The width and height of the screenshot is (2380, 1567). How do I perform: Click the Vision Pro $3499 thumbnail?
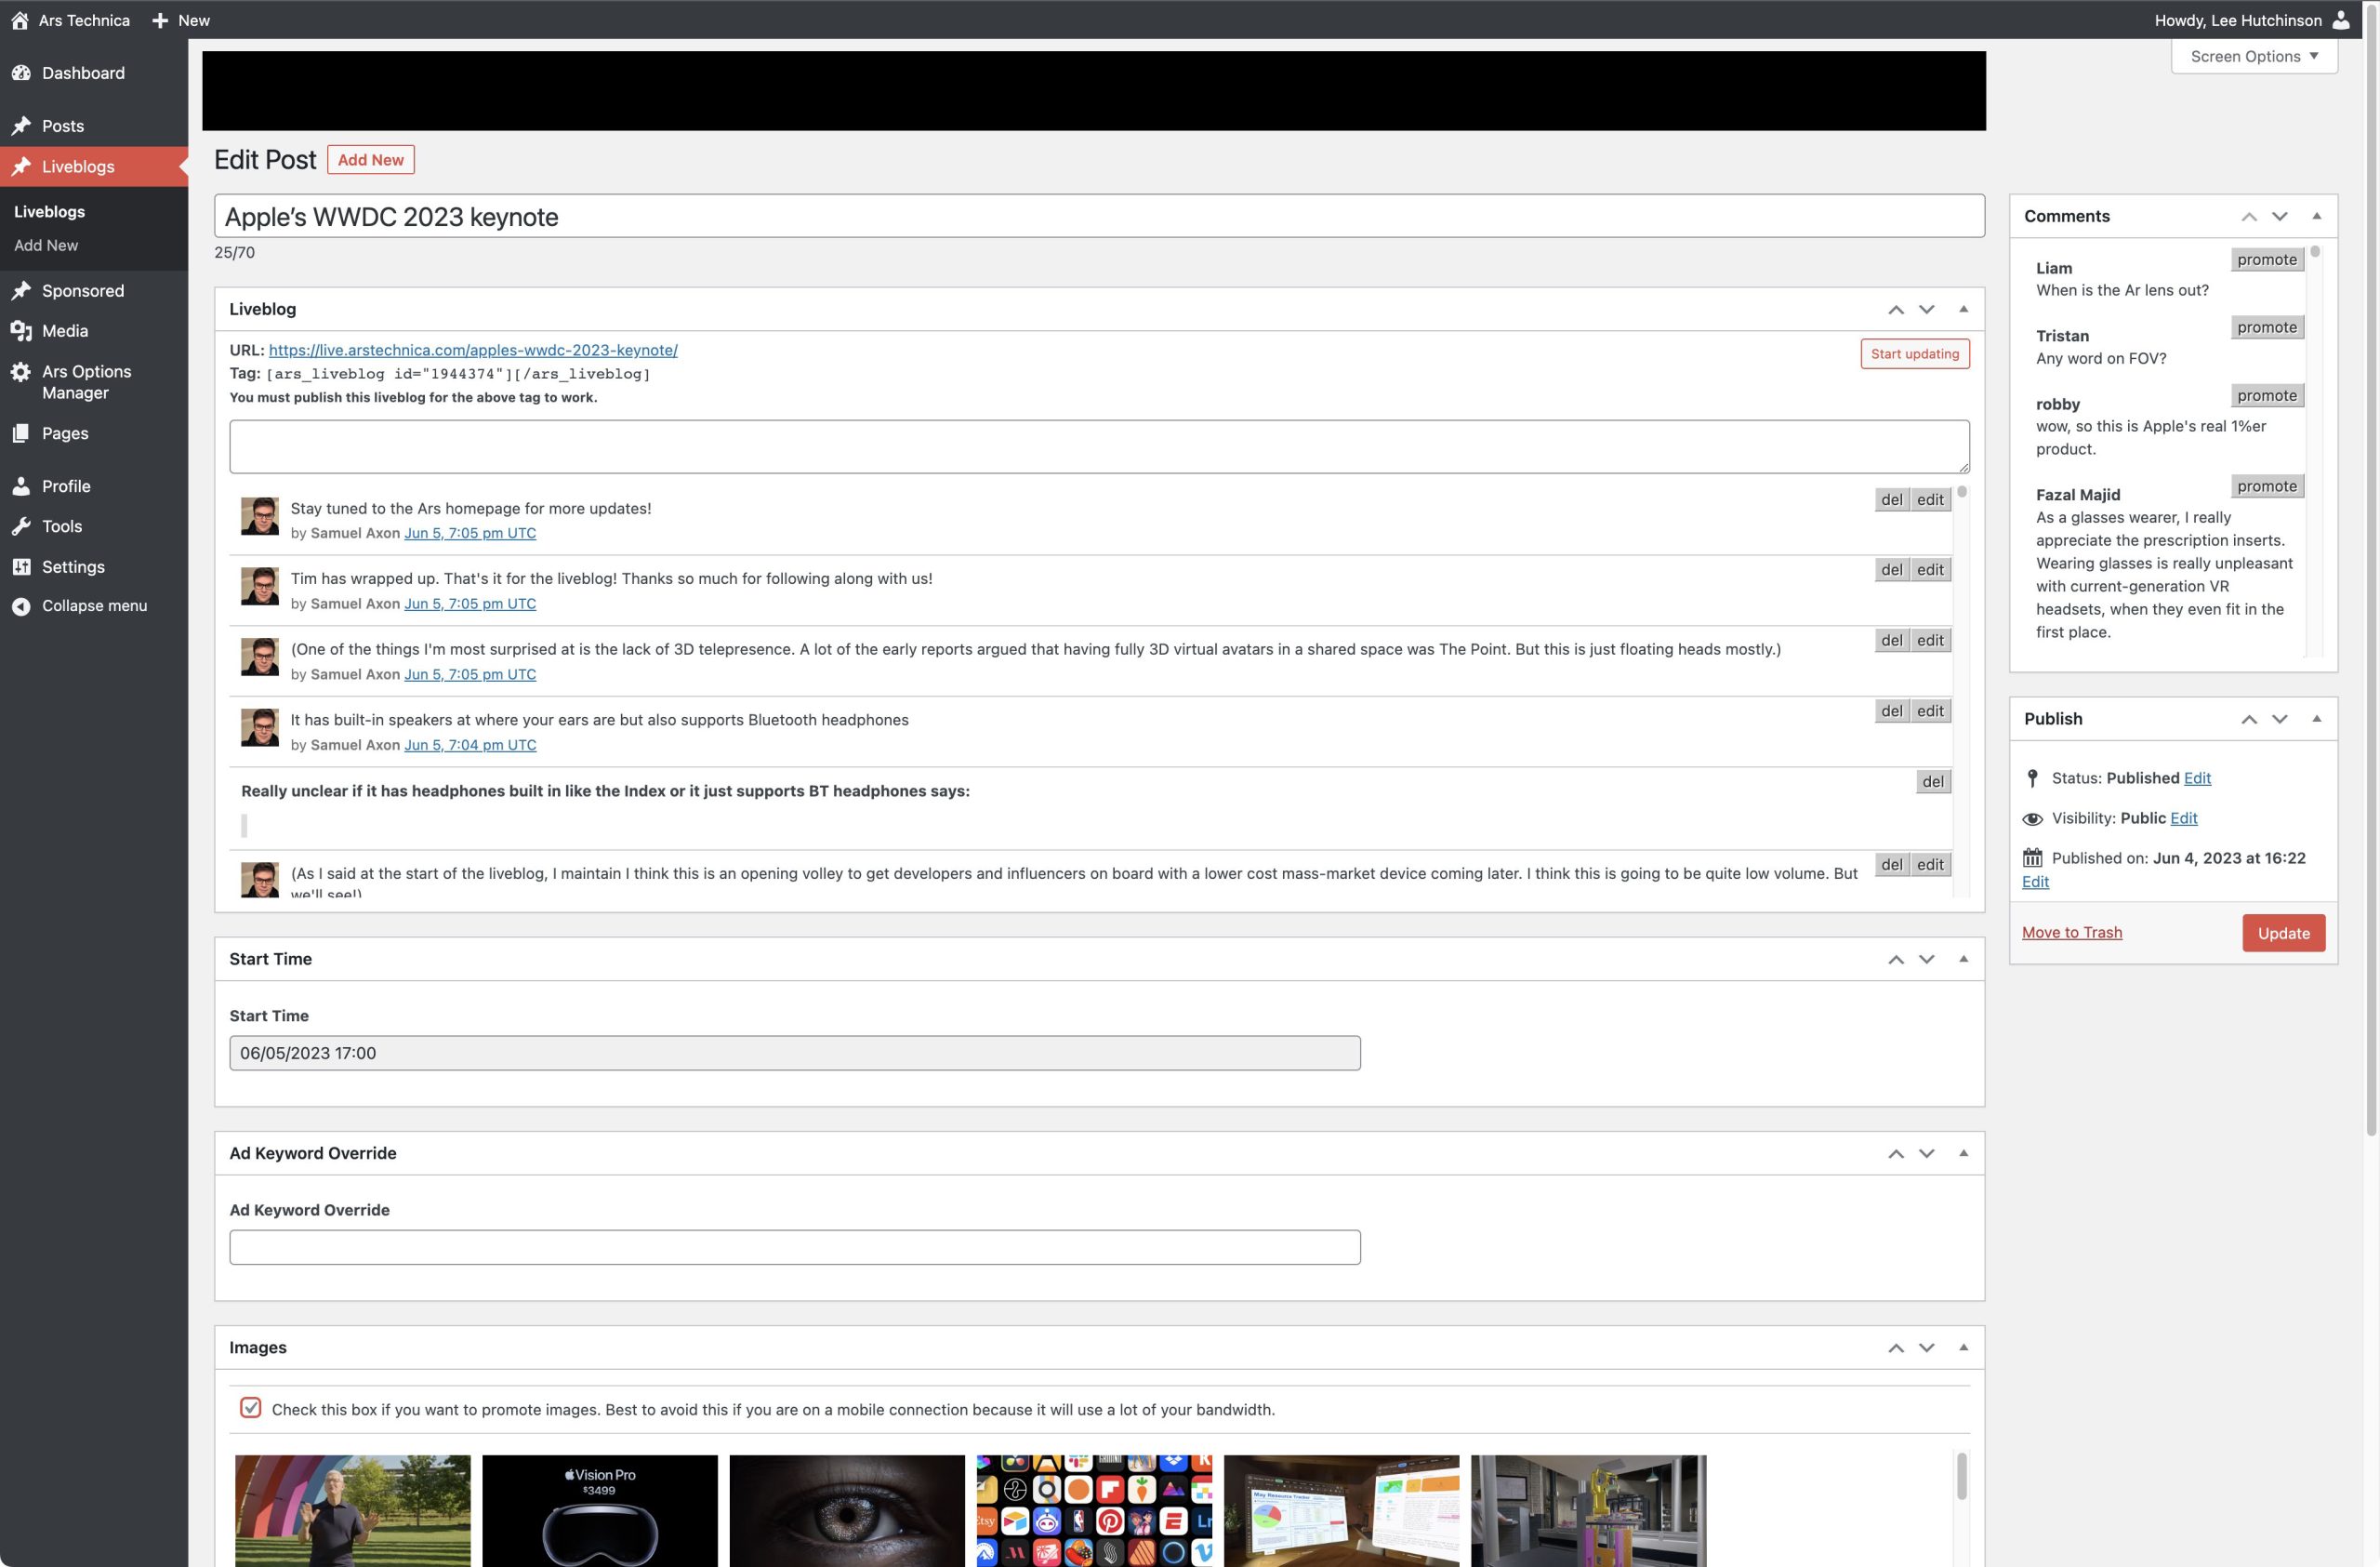click(599, 1510)
